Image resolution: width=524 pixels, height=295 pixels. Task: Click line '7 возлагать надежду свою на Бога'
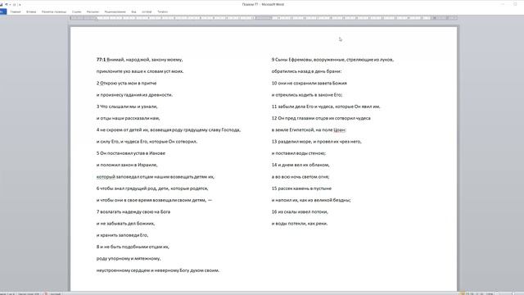[x=133, y=211]
